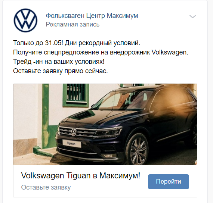Click the Перейти button
This screenshot has height=203, width=213.
[169, 182]
